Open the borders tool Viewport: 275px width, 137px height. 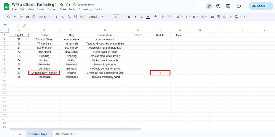(162, 17)
